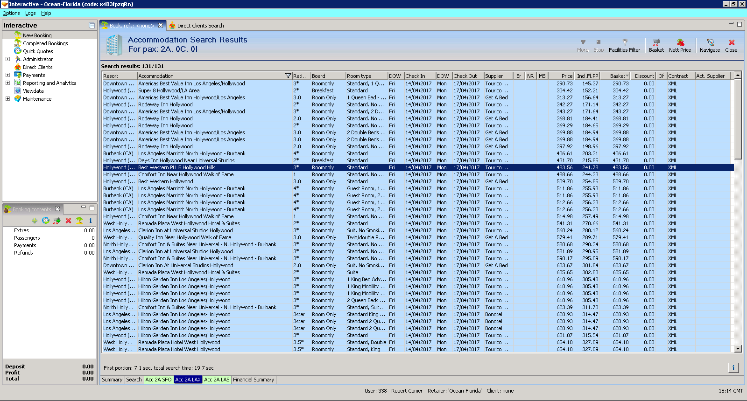Viewport: 747px width, 401px height.
Task: Sort results by the Basket column header
Action: tap(617, 76)
